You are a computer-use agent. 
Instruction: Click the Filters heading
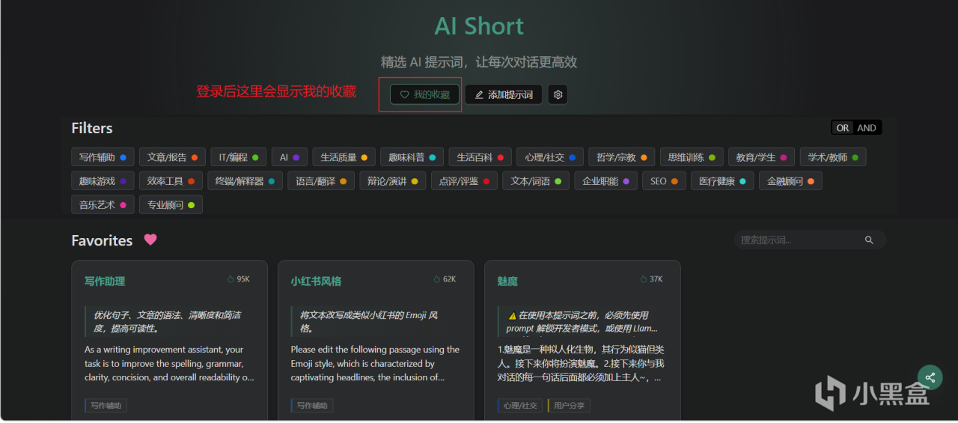coord(92,128)
